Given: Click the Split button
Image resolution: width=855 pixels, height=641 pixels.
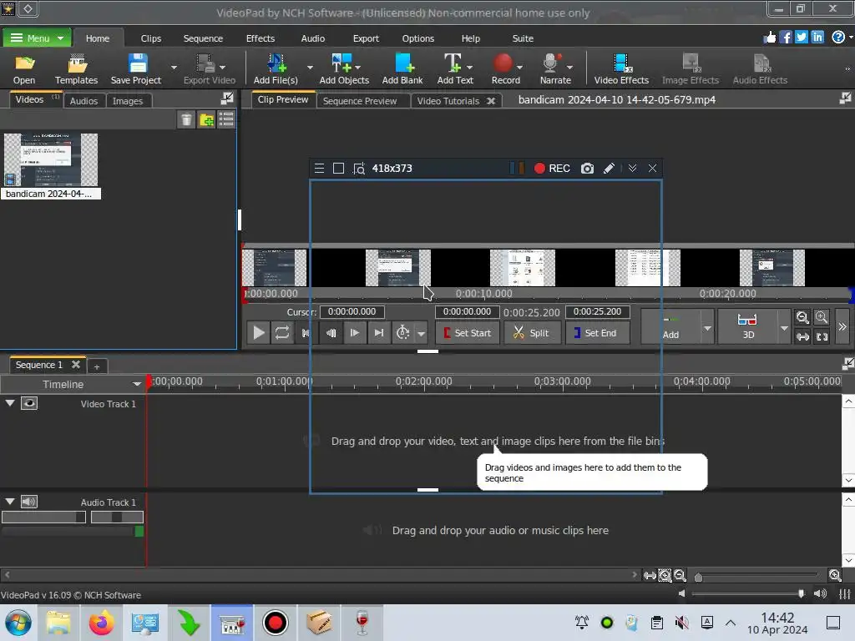Looking at the screenshot, I should [532, 332].
